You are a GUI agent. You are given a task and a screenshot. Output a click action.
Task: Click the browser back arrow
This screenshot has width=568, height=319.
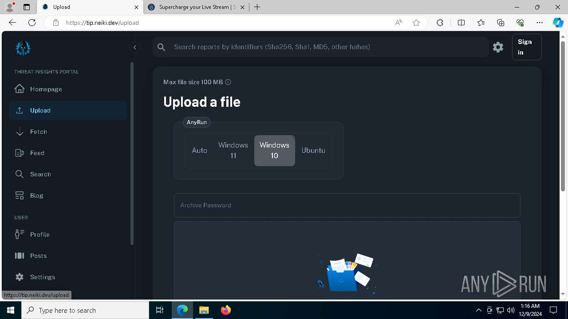(x=12, y=23)
